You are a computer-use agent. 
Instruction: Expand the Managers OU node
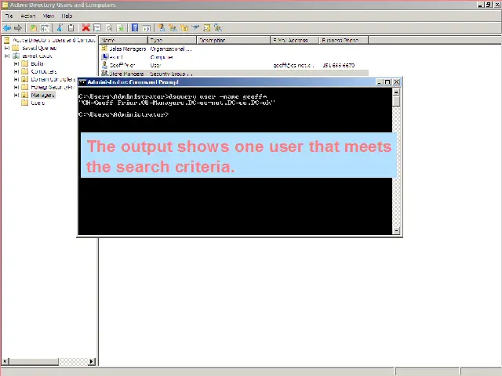(16, 95)
